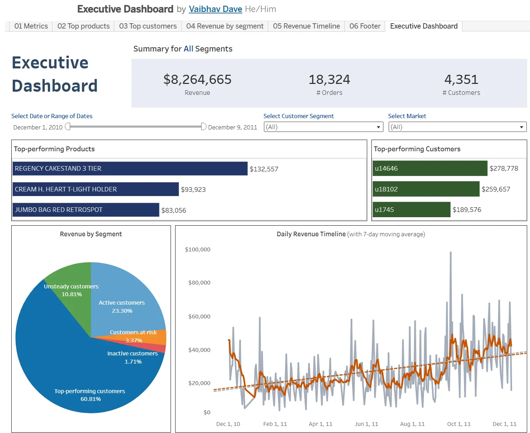Switch to 02 Top products tab
530x433 pixels.
click(84, 26)
